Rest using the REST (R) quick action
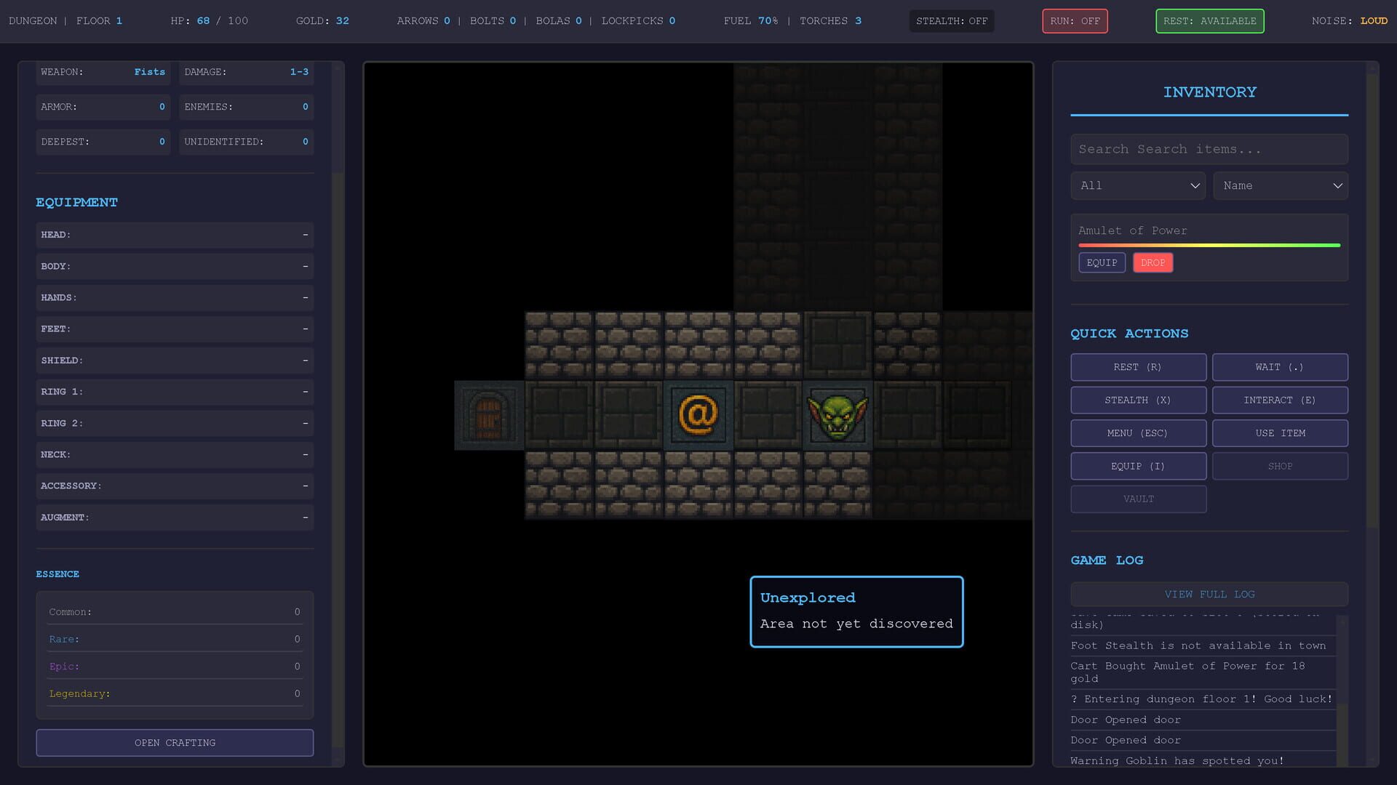This screenshot has height=785, width=1397. [1138, 367]
